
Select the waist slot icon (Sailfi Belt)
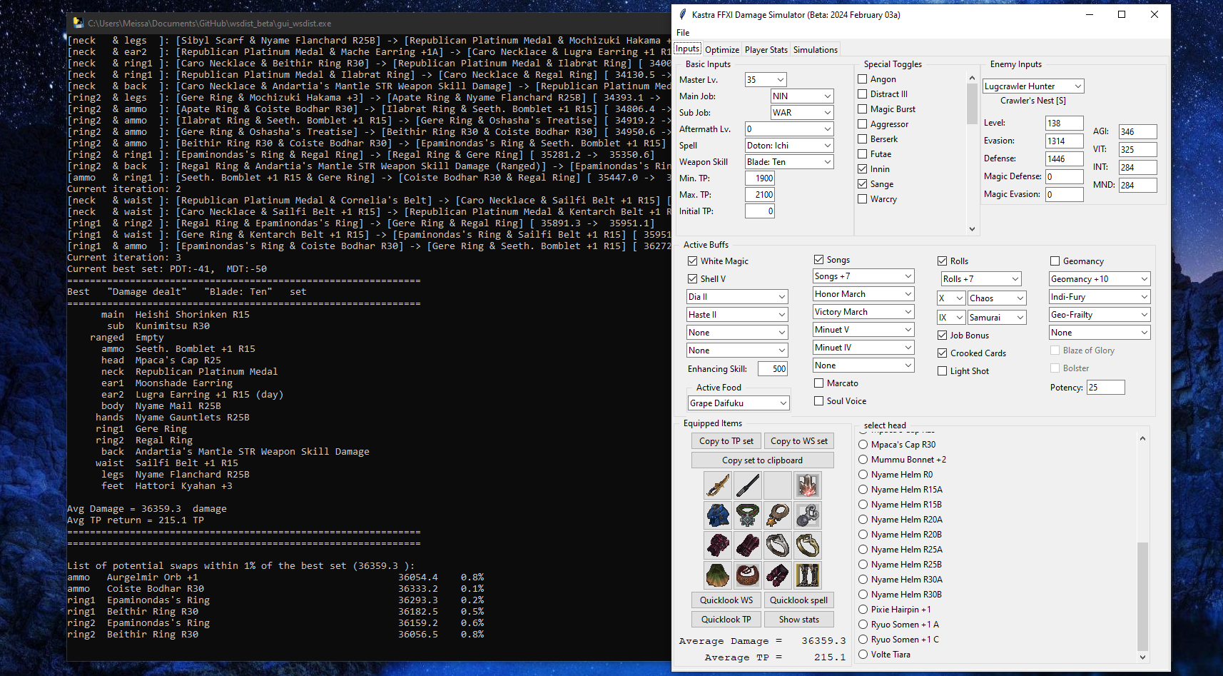[748, 575]
